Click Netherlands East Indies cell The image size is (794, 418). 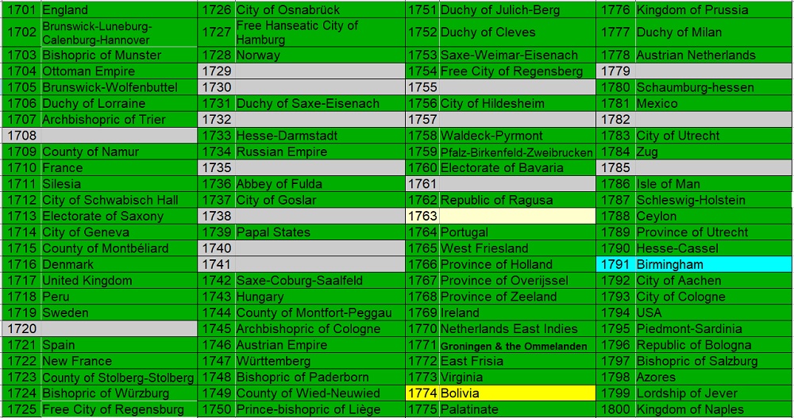(517, 329)
